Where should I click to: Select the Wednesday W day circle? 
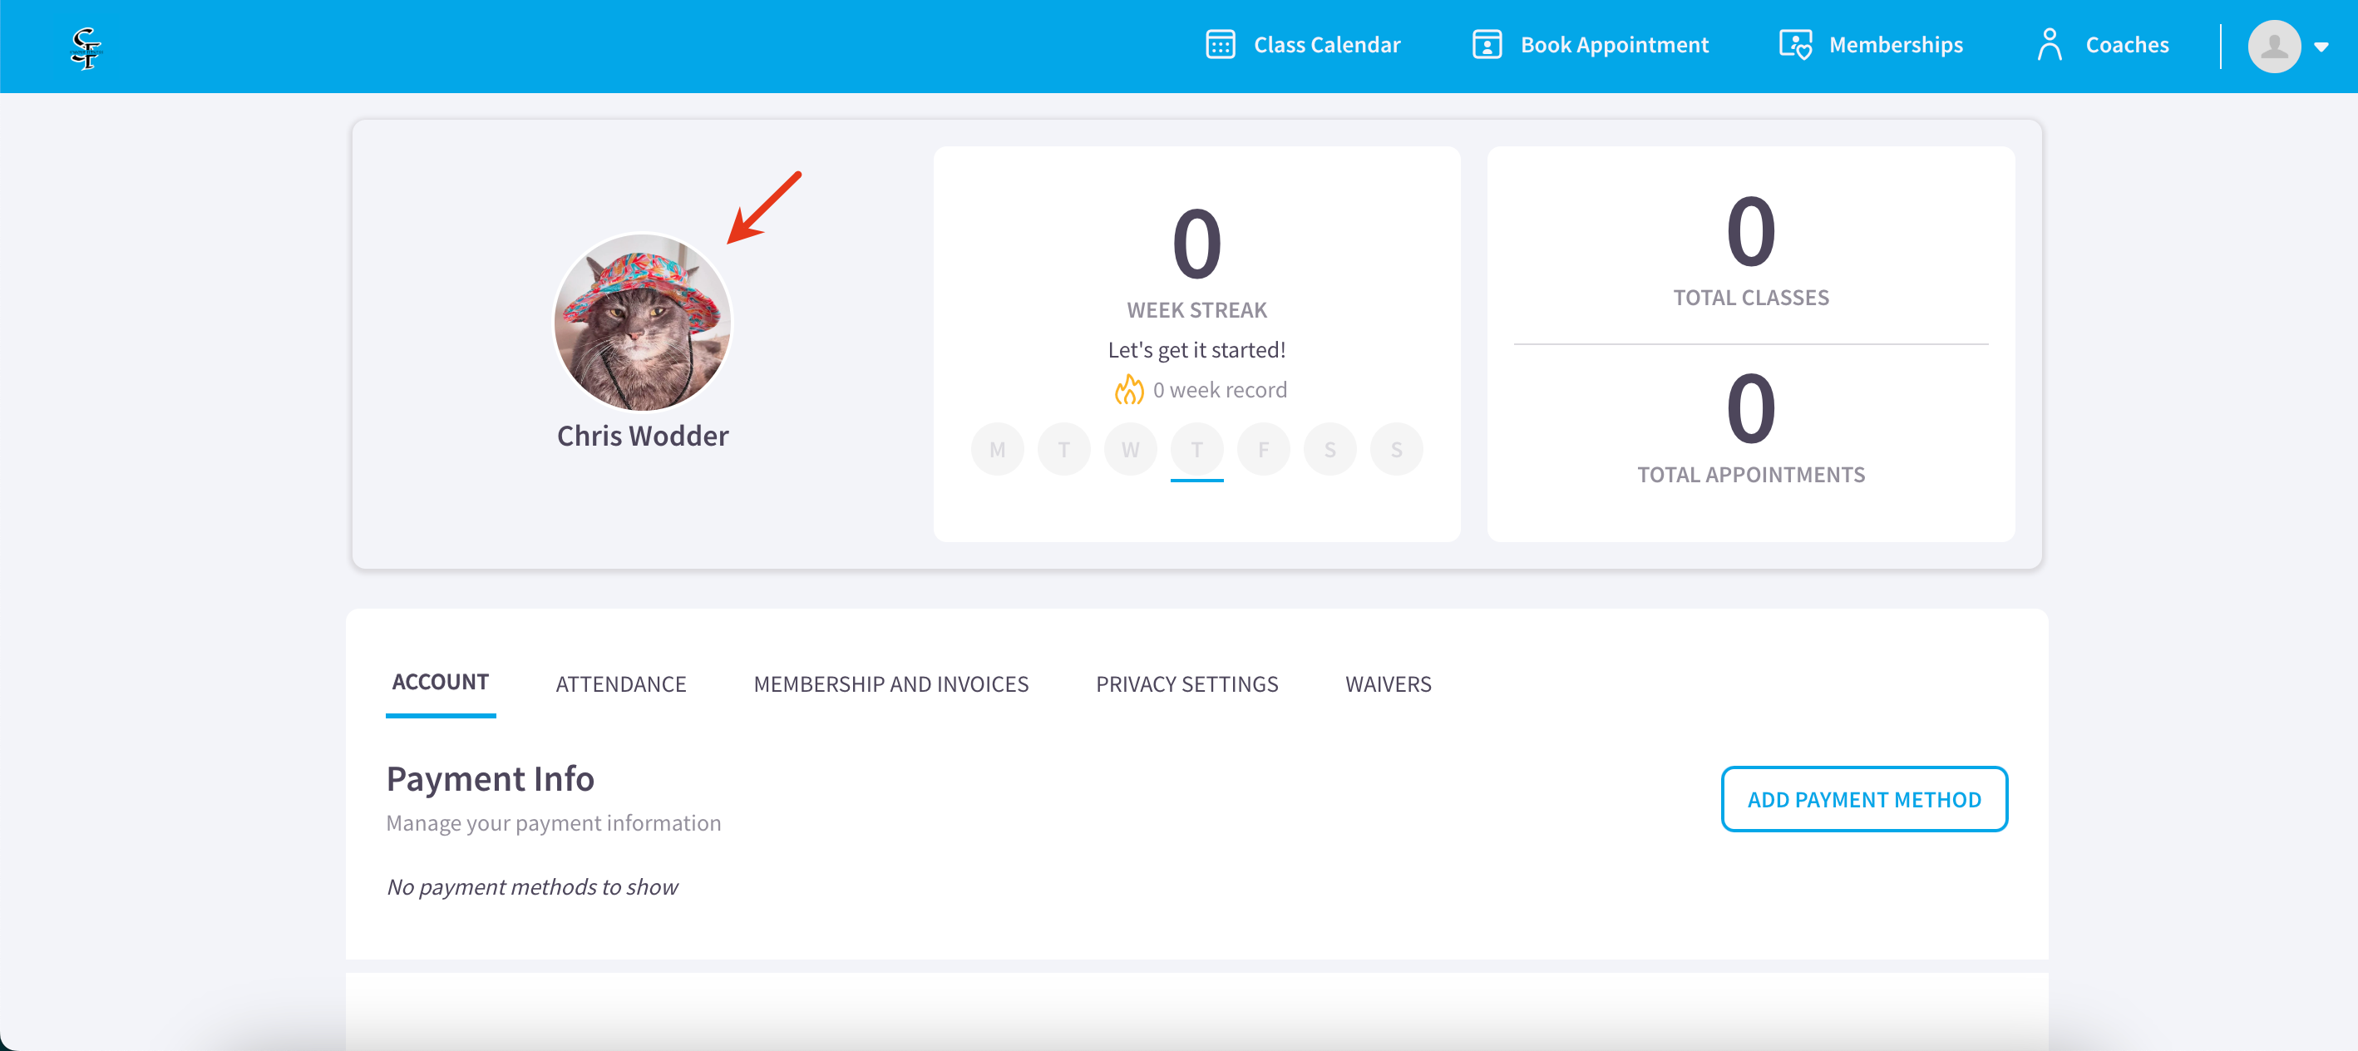point(1131,450)
